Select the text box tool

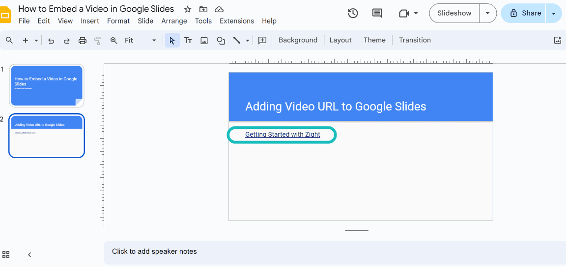tap(188, 41)
